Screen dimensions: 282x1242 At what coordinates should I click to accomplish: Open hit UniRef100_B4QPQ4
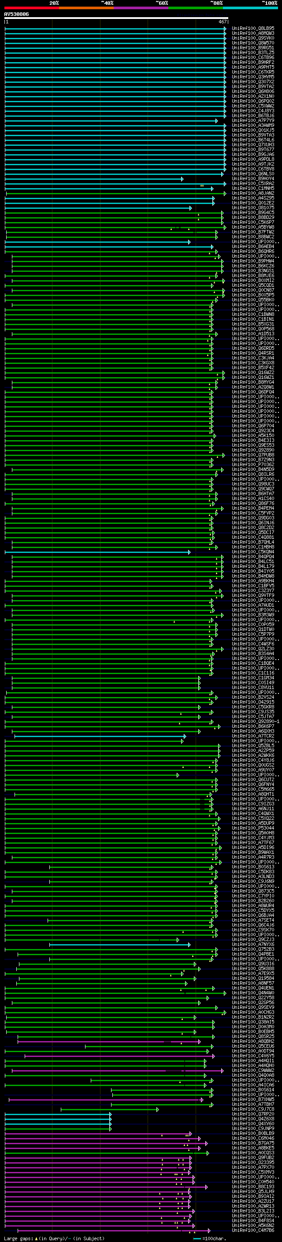(x=253, y=557)
